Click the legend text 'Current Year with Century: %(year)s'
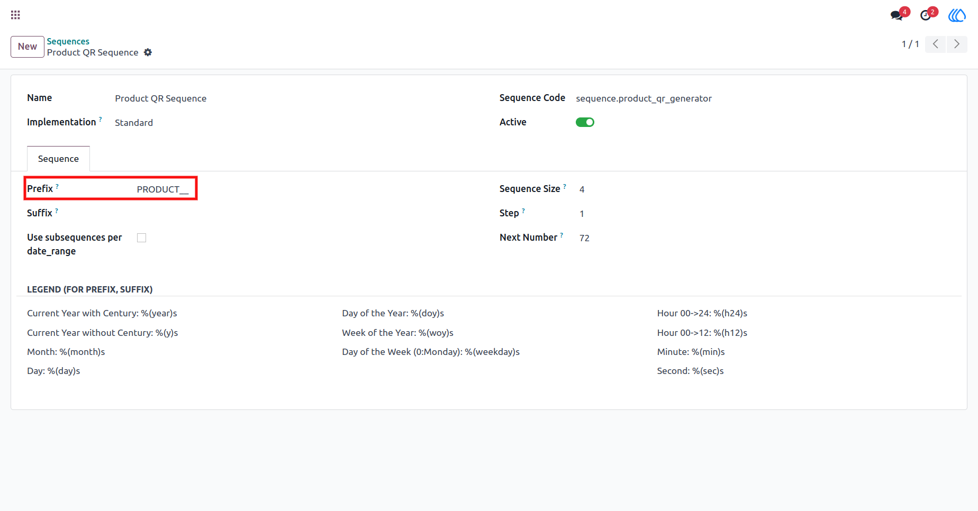This screenshot has width=978, height=511. [x=102, y=313]
